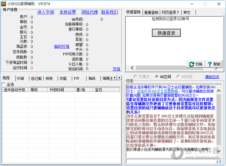Click the 银元 label
This screenshot has height=166, width=226.
[24, 32]
